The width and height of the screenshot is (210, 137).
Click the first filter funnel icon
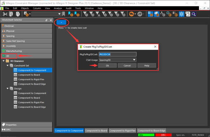tap(86, 14)
